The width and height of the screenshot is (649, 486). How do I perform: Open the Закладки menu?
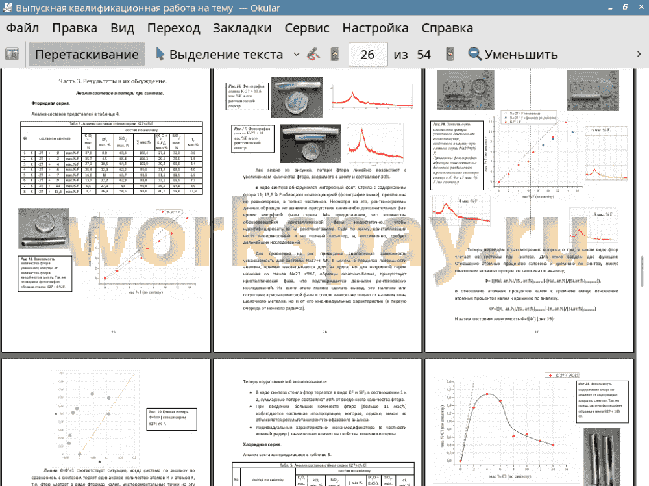point(242,28)
